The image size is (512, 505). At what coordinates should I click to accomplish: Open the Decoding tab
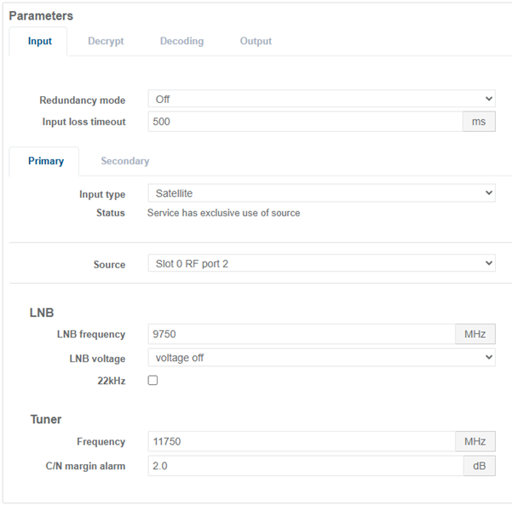pos(181,41)
